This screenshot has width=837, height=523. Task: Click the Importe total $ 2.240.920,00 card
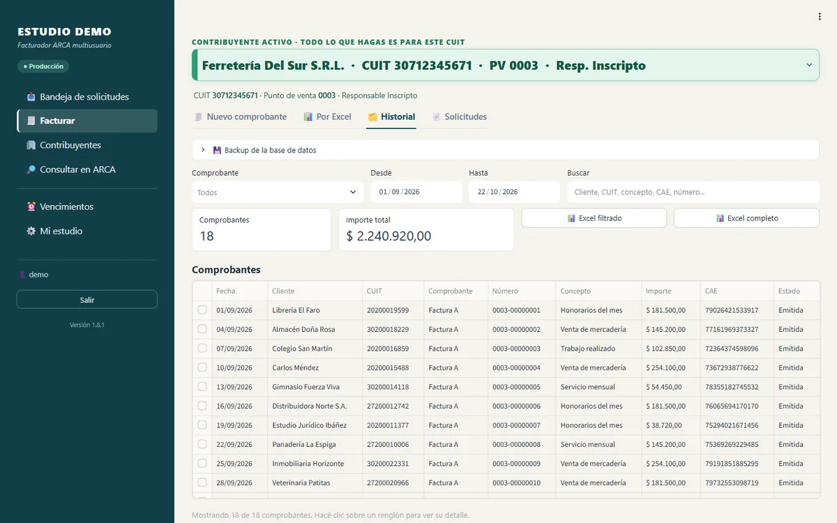point(426,229)
